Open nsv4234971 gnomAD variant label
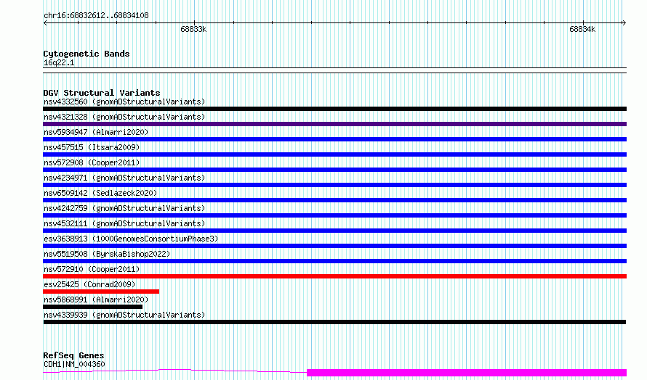 tap(124, 178)
